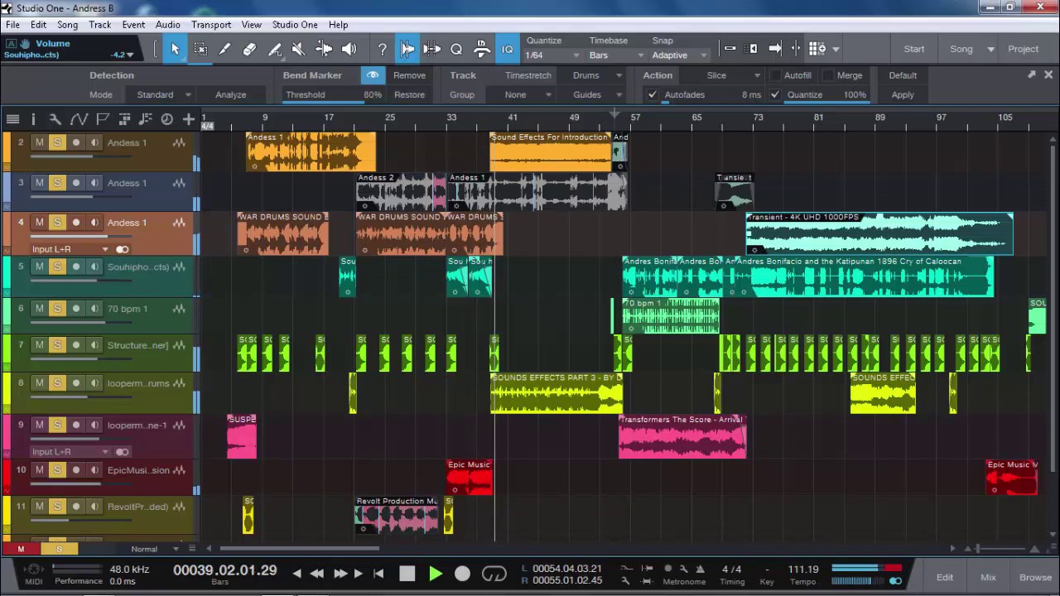Open the Quantize panel (Q) icon

(x=456, y=49)
